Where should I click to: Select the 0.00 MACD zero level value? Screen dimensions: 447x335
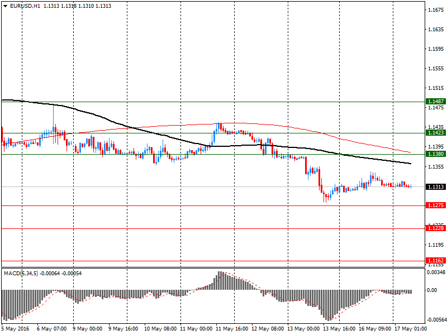(x=432, y=290)
